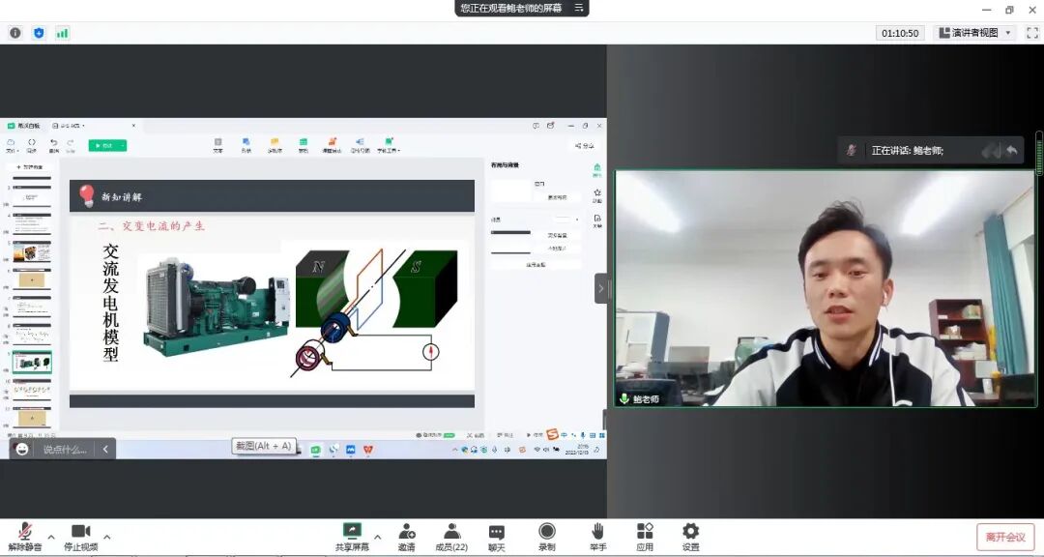Open emoji reaction picker

[22, 449]
